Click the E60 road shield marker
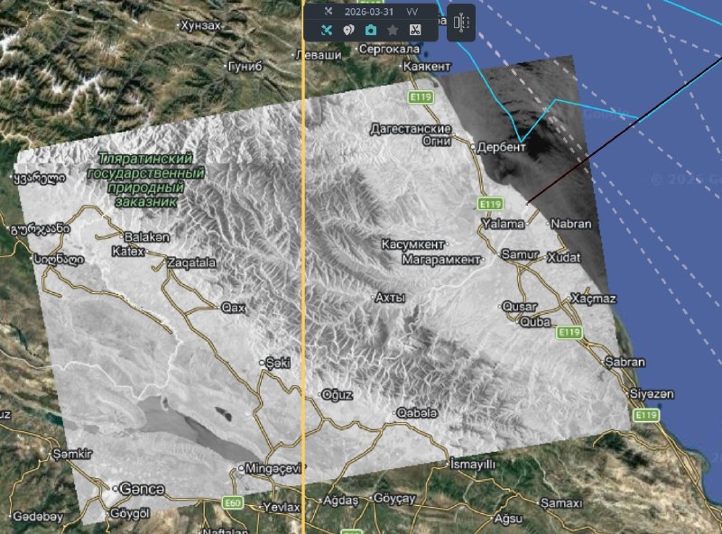The height and width of the screenshot is (534, 722). point(233,503)
